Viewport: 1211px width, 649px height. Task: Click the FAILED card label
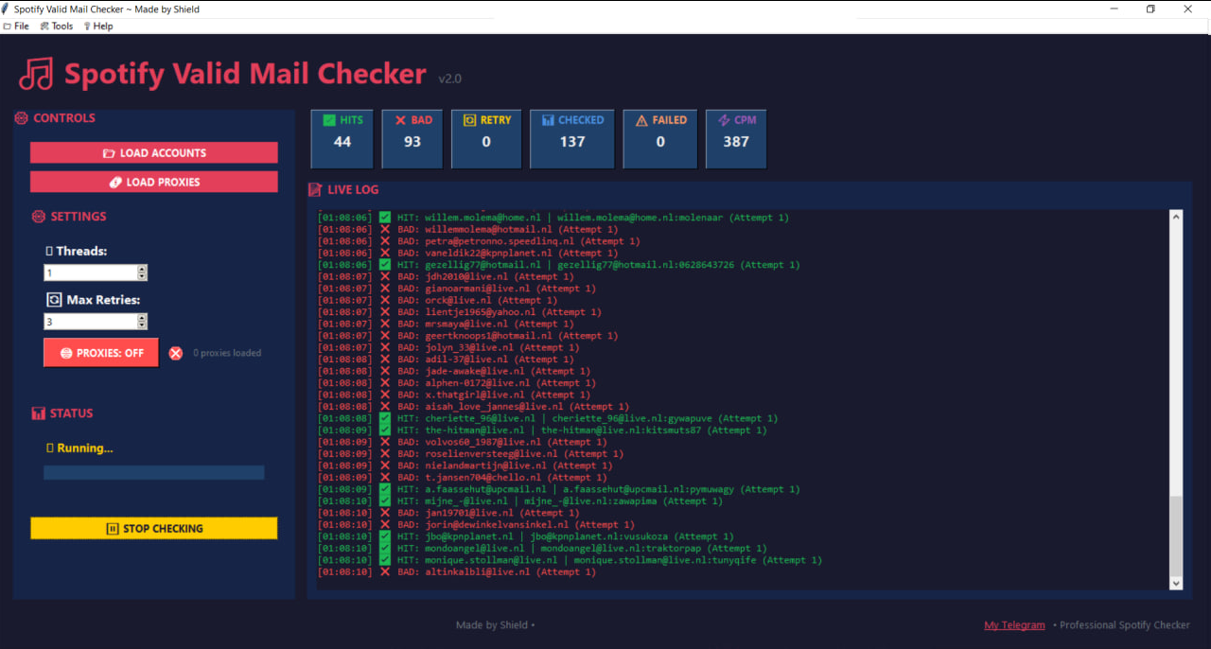670,120
